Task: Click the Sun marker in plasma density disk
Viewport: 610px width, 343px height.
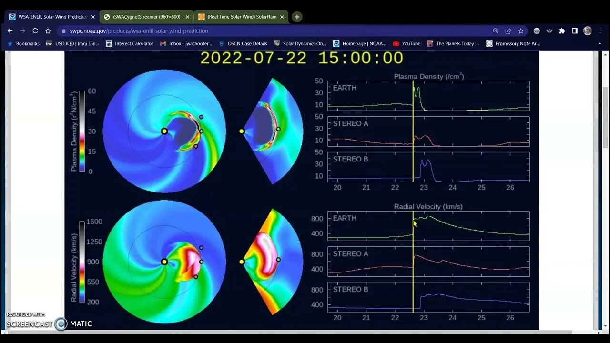Action: pyautogui.click(x=164, y=131)
